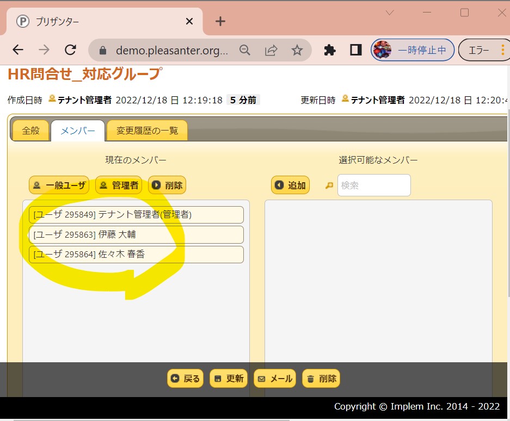Click the zoom magnifier icon in address bar
Screen dimensions: 510x421
(245, 50)
